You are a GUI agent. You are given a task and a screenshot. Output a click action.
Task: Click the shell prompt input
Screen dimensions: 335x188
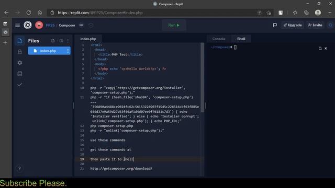point(235,48)
